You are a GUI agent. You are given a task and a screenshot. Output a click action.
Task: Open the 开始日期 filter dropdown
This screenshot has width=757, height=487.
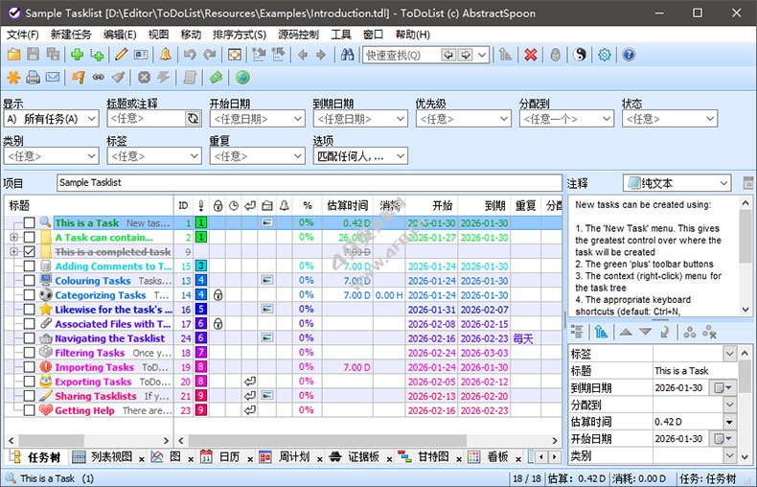[258, 119]
